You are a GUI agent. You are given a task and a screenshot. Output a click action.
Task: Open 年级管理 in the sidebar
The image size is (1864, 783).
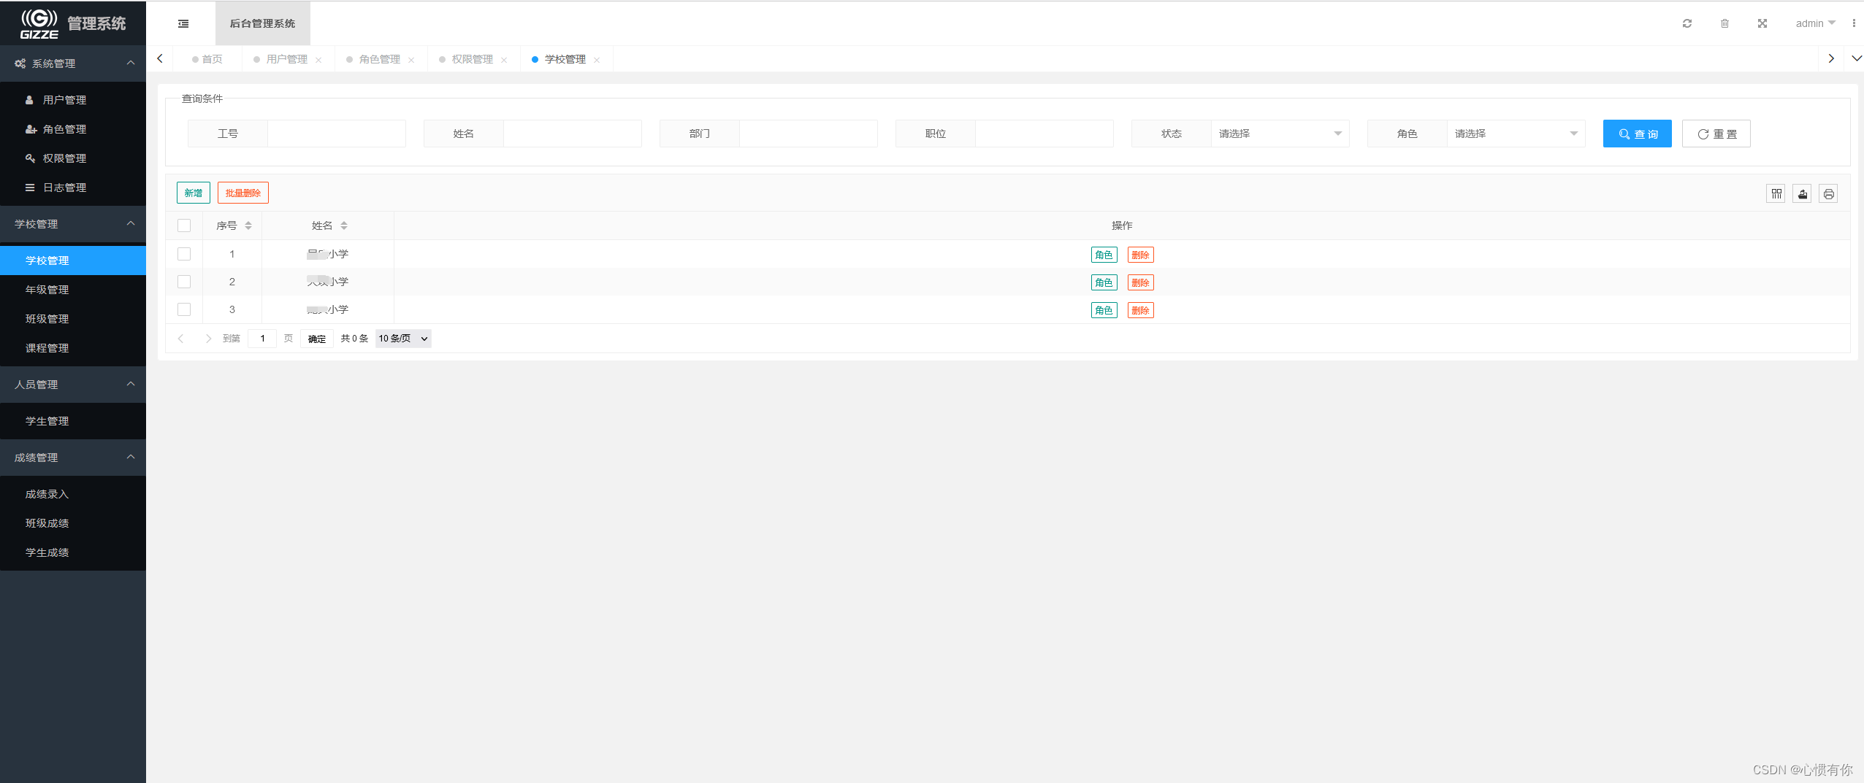tap(73, 290)
